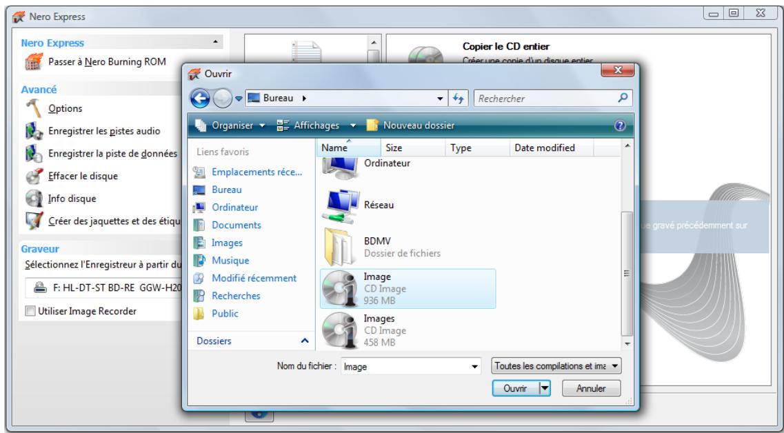Expand the Dossiers folder pane
Viewport: 784px width, 433px height.
[305, 341]
